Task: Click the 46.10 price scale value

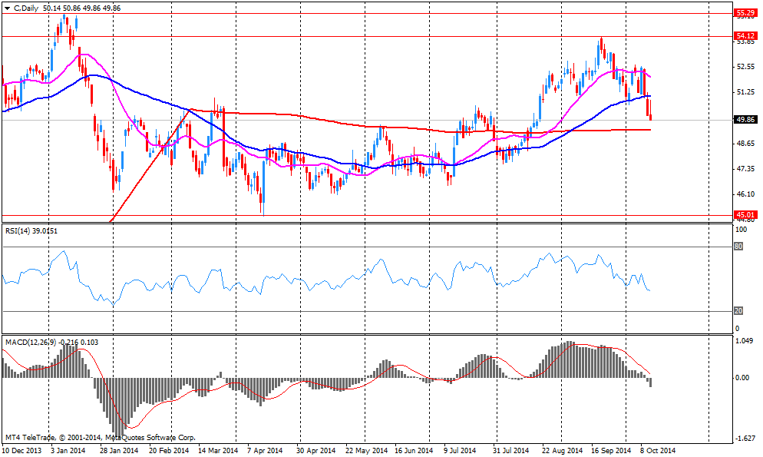Action: point(745,194)
